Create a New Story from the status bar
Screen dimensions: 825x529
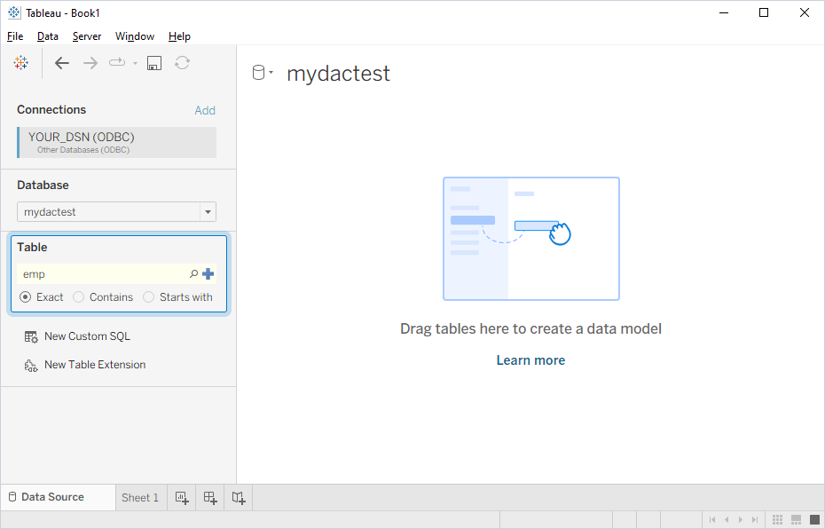238,497
